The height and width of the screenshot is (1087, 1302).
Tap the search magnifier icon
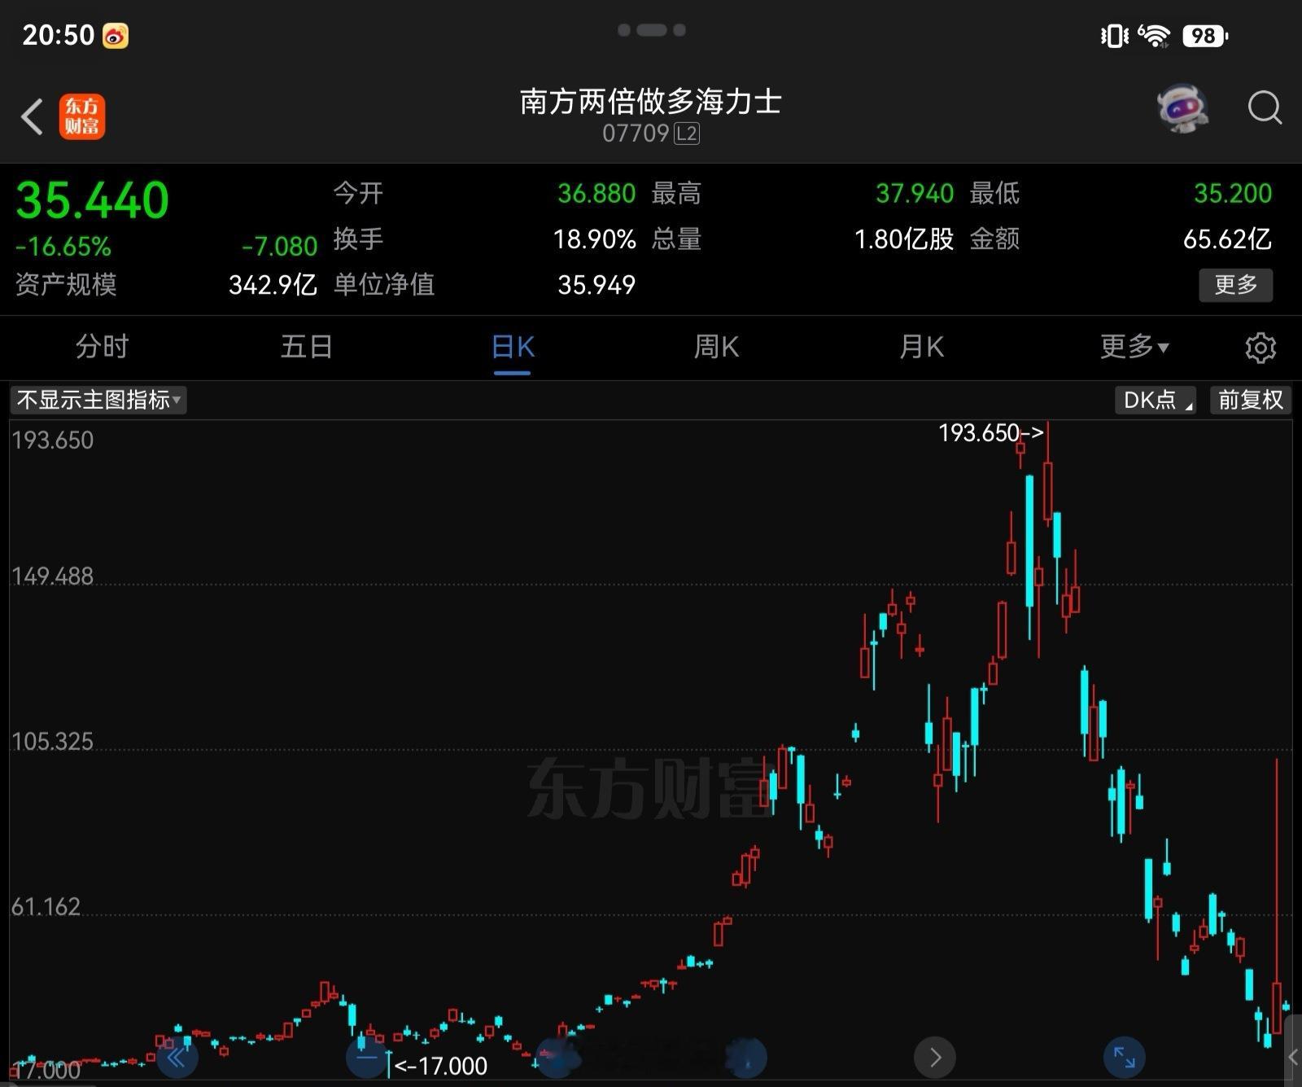pos(1265,107)
